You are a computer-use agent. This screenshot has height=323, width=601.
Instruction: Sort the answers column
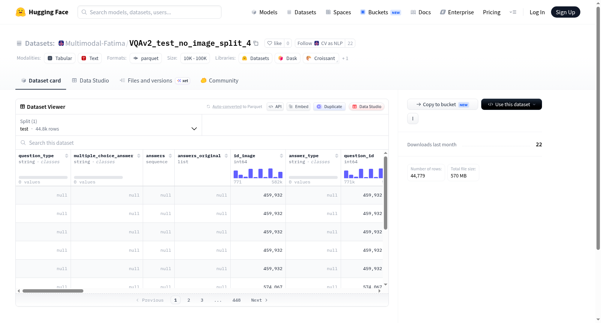[170, 156]
